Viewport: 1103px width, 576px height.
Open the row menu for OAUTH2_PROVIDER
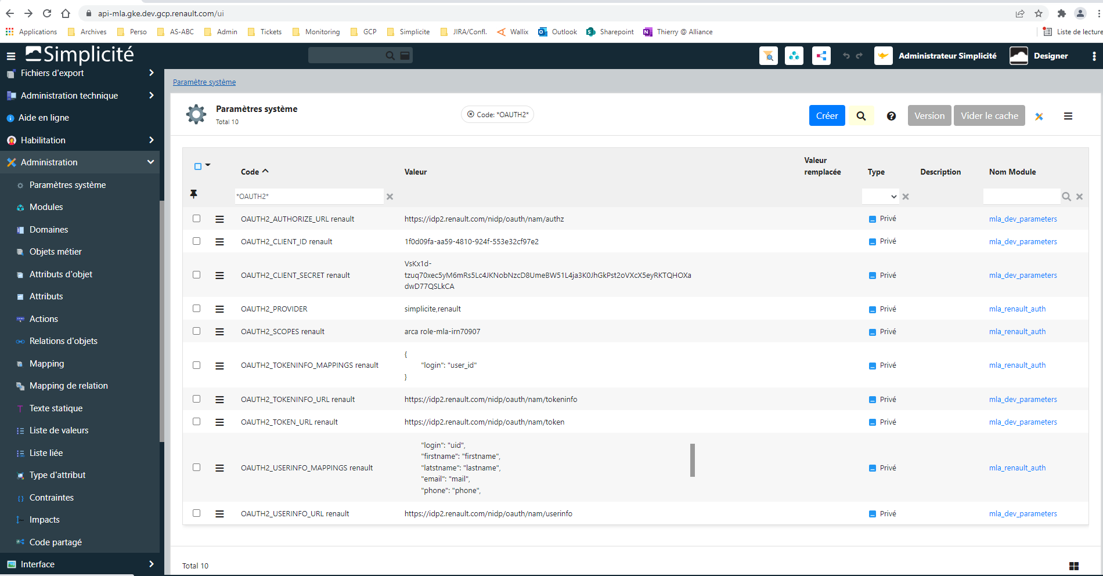pyautogui.click(x=219, y=309)
